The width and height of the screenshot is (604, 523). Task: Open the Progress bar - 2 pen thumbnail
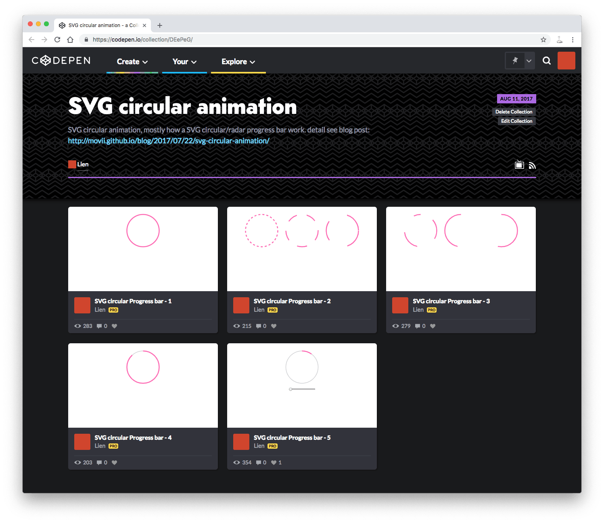click(x=302, y=249)
